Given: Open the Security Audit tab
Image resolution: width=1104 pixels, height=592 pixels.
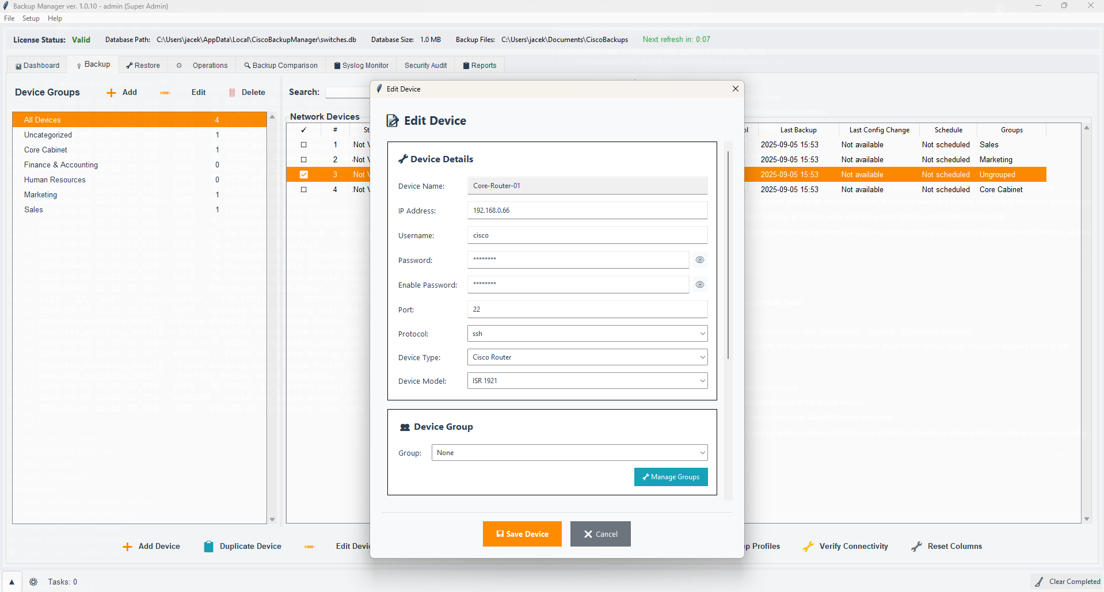Looking at the screenshot, I should pos(425,66).
